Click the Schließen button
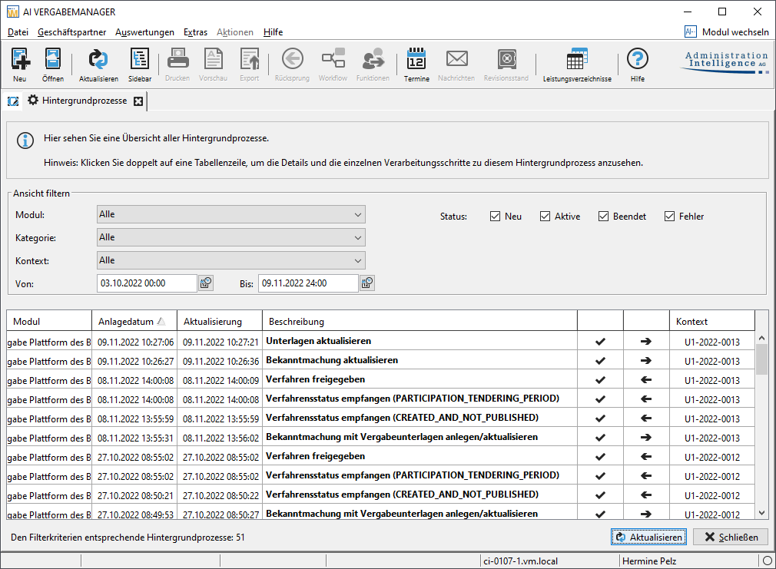776x569 pixels. pos(731,537)
